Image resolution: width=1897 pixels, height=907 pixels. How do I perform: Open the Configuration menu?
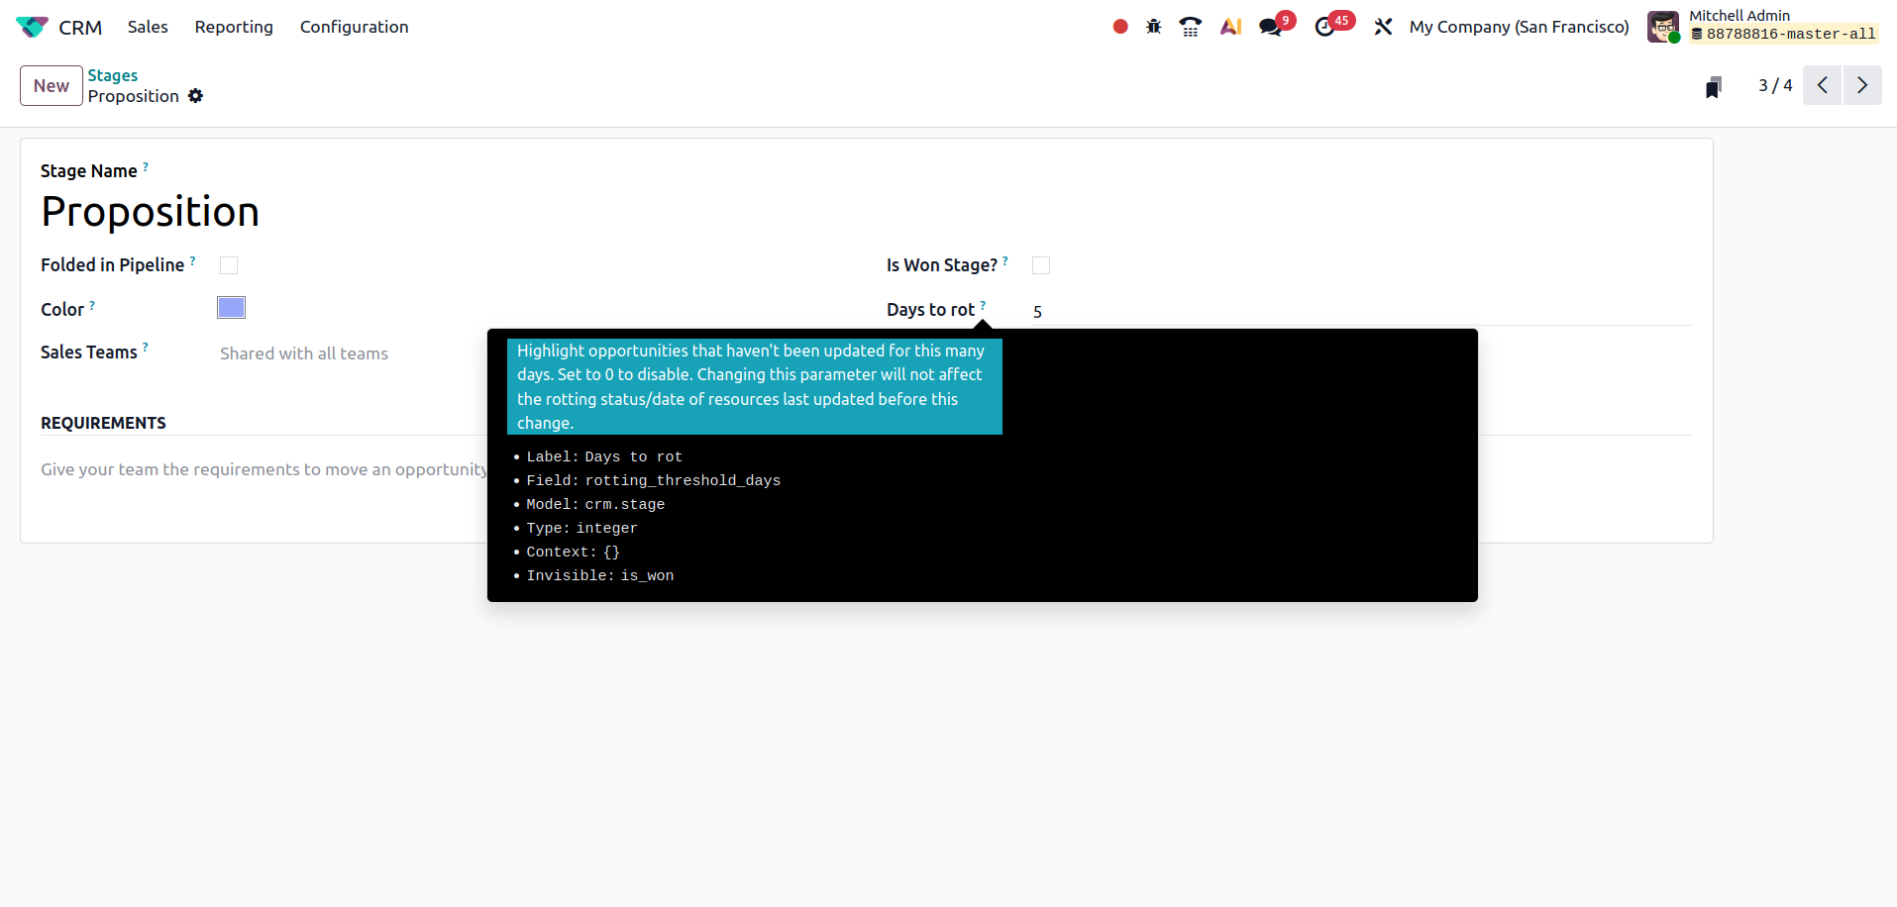(x=354, y=27)
